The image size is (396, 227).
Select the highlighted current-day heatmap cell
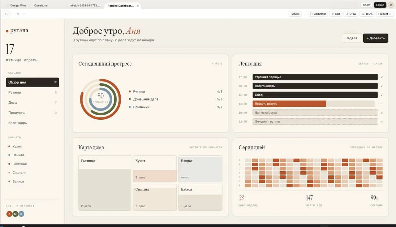(380, 177)
